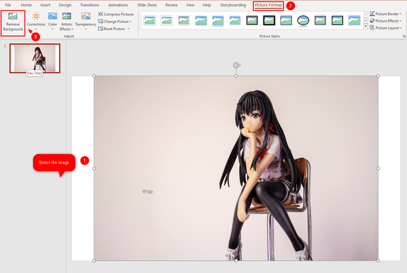The width and height of the screenshot is (407, 273).
Task: Switch to the Insert tab
Action: 45,5
